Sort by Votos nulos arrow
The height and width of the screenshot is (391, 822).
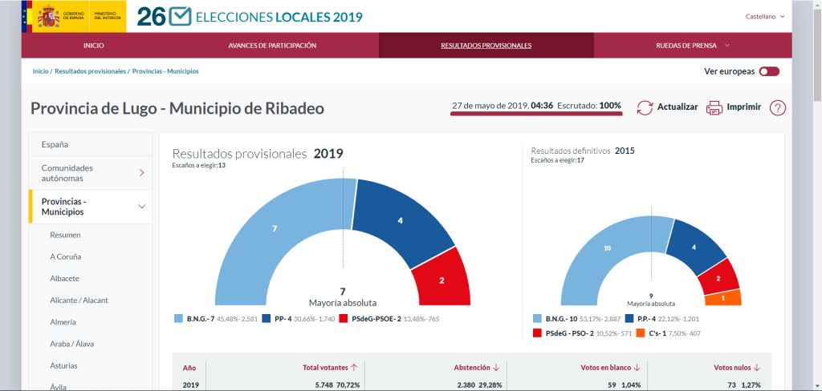click(x=757, y=367)
